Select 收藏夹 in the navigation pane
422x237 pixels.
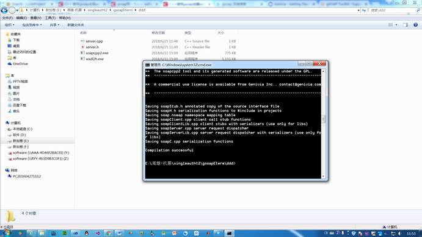(15, 34)
